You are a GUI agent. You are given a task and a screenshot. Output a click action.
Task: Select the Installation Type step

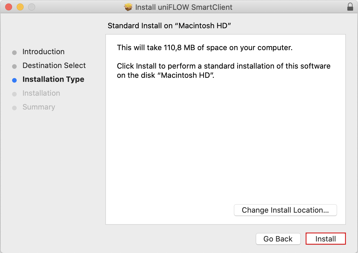[53, 79]
